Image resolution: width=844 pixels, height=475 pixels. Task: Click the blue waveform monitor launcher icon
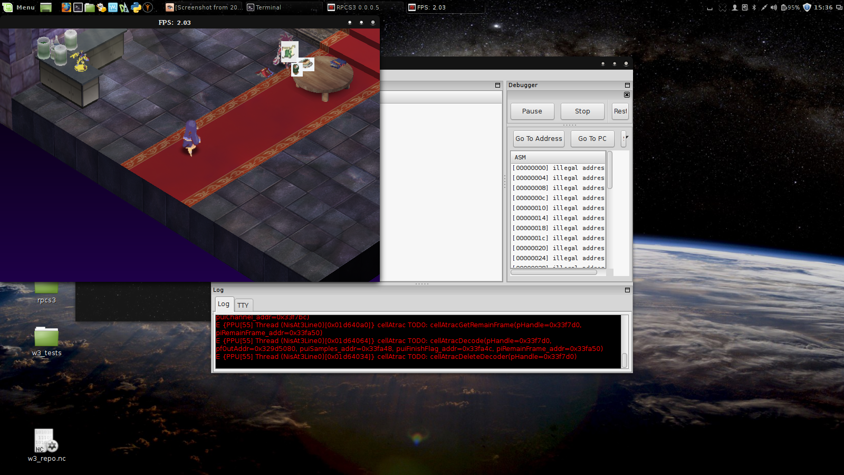pyautogui.click(x=113, y=7)
